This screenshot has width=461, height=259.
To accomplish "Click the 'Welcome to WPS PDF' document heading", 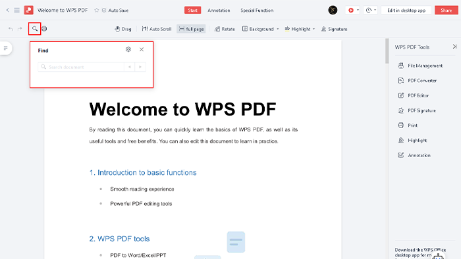I will [182, 109].
